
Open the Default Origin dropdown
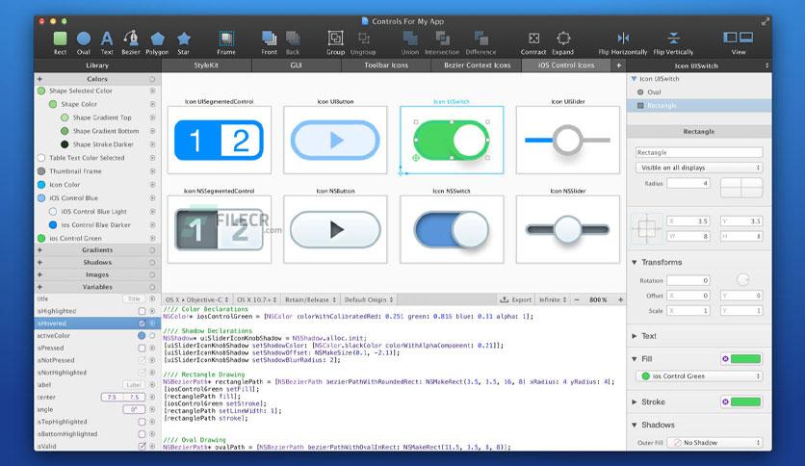coord(368,299)
